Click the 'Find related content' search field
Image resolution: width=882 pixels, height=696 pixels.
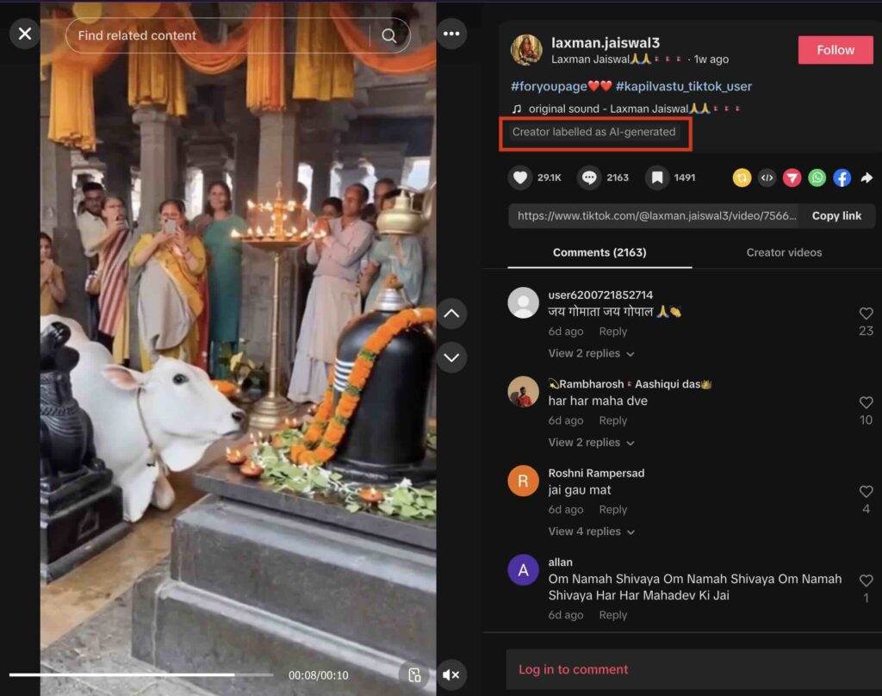(x=215, y=36)
